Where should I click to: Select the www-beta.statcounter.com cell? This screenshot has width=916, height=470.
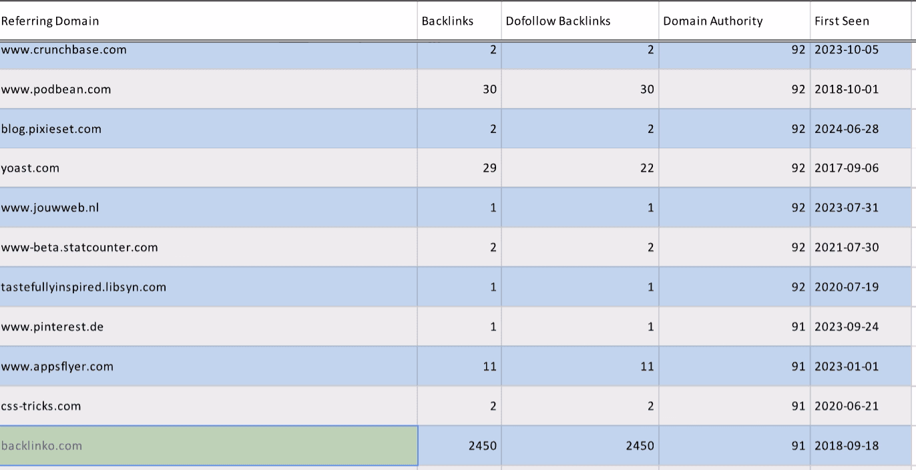click(208, 248)
